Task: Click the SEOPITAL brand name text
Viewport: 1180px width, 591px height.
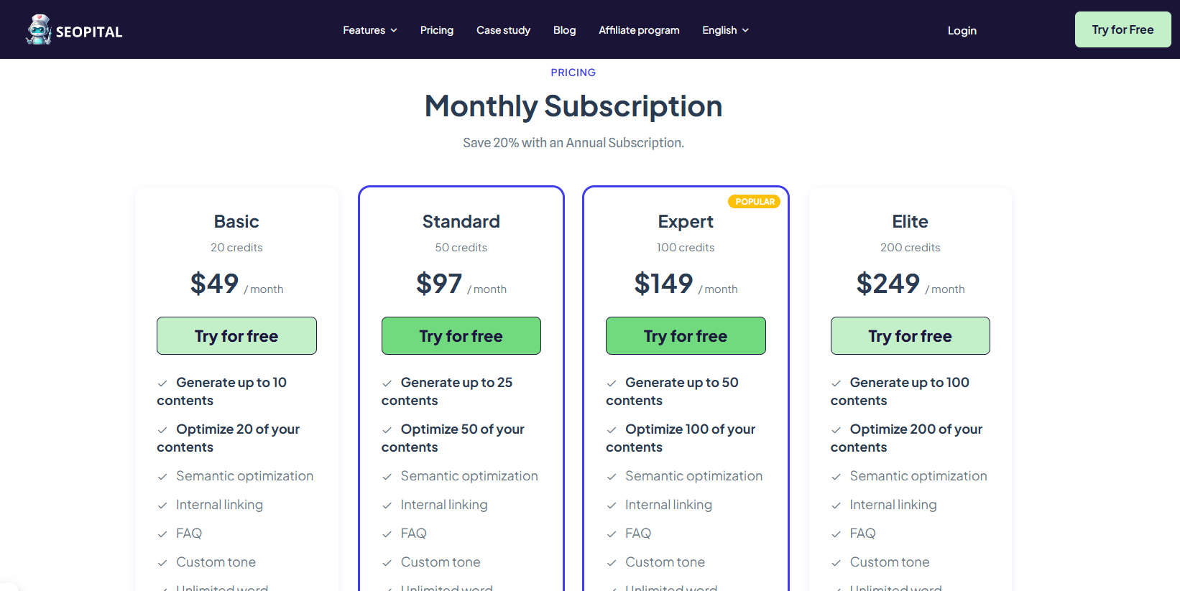Action: tap(88, 30)
